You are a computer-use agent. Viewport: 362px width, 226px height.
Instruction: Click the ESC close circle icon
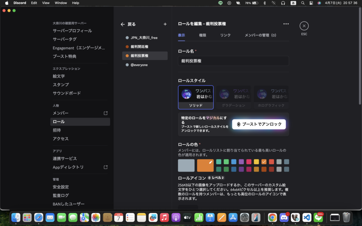click(304, 26)
